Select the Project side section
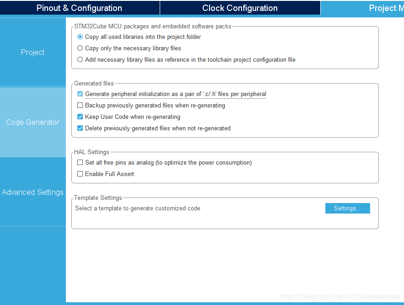404x305 pixels. (x=33, y=52)
